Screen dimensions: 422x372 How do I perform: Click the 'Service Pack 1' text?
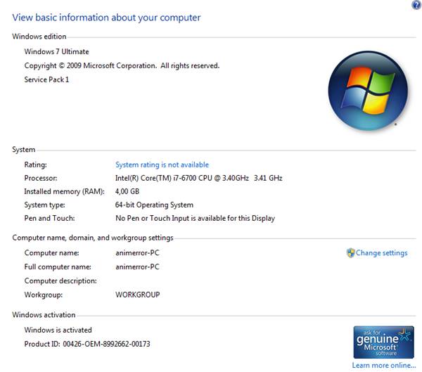coord(46,79)
